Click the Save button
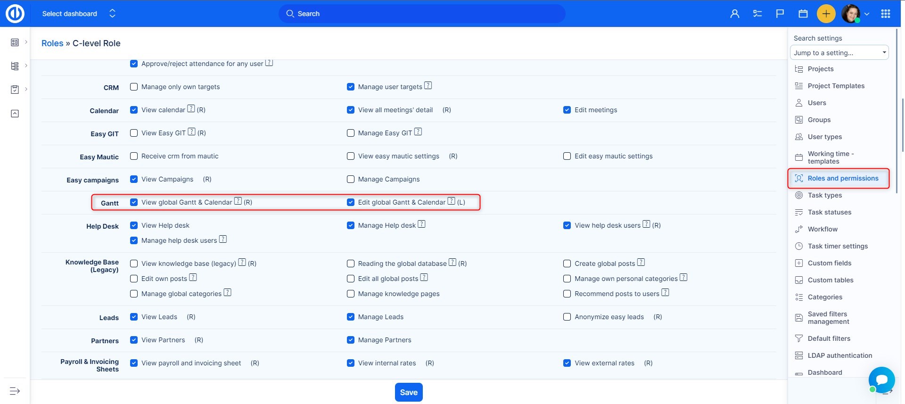The height and width of the screenshot is (404, 905). click(x=408, y=392)
